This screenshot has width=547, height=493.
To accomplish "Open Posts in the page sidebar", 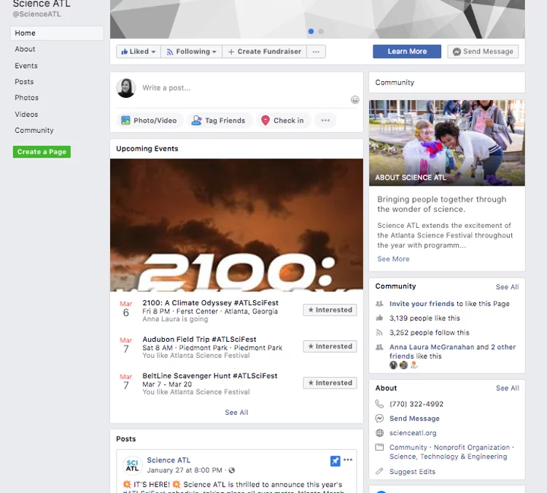I will [24, 82].
